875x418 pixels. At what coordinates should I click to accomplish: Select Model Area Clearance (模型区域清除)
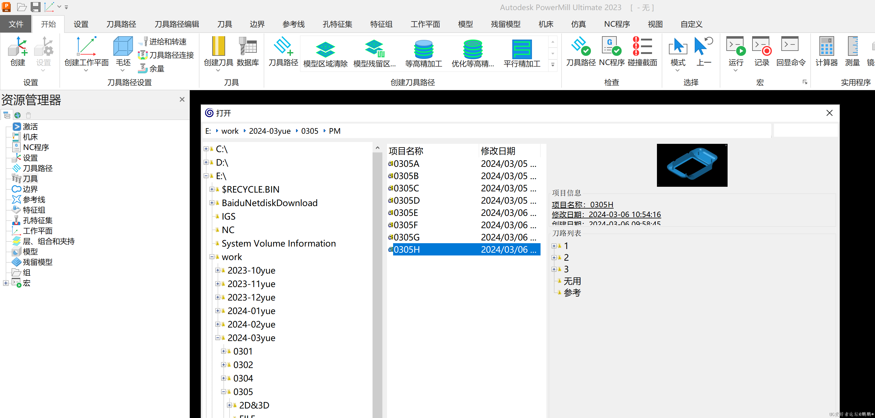click(x=326, y=53)
